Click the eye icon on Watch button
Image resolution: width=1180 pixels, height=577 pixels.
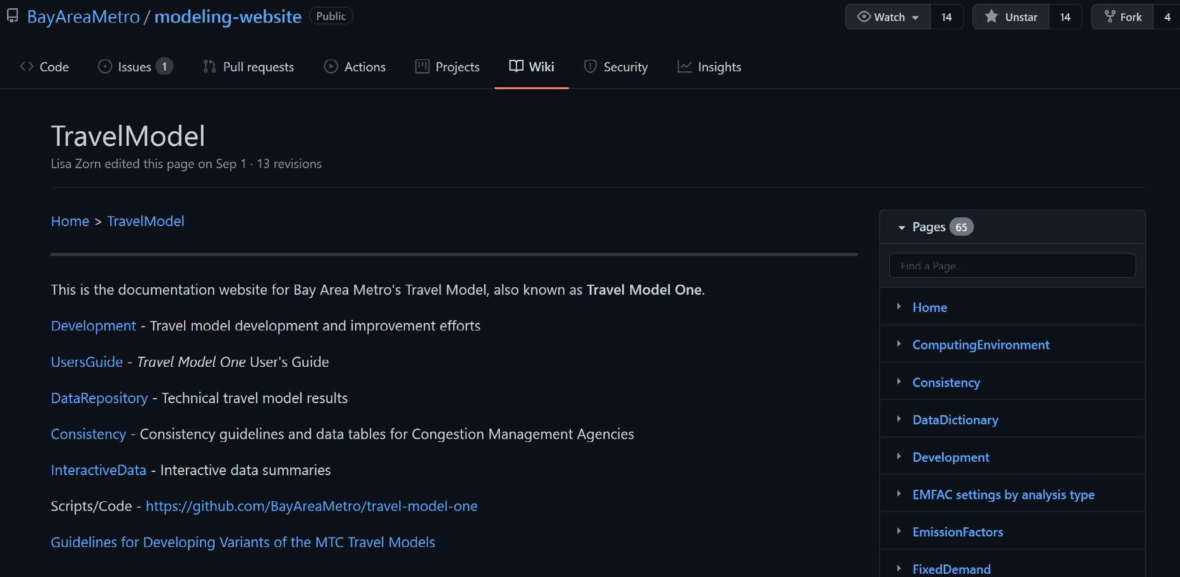(864, 17)
